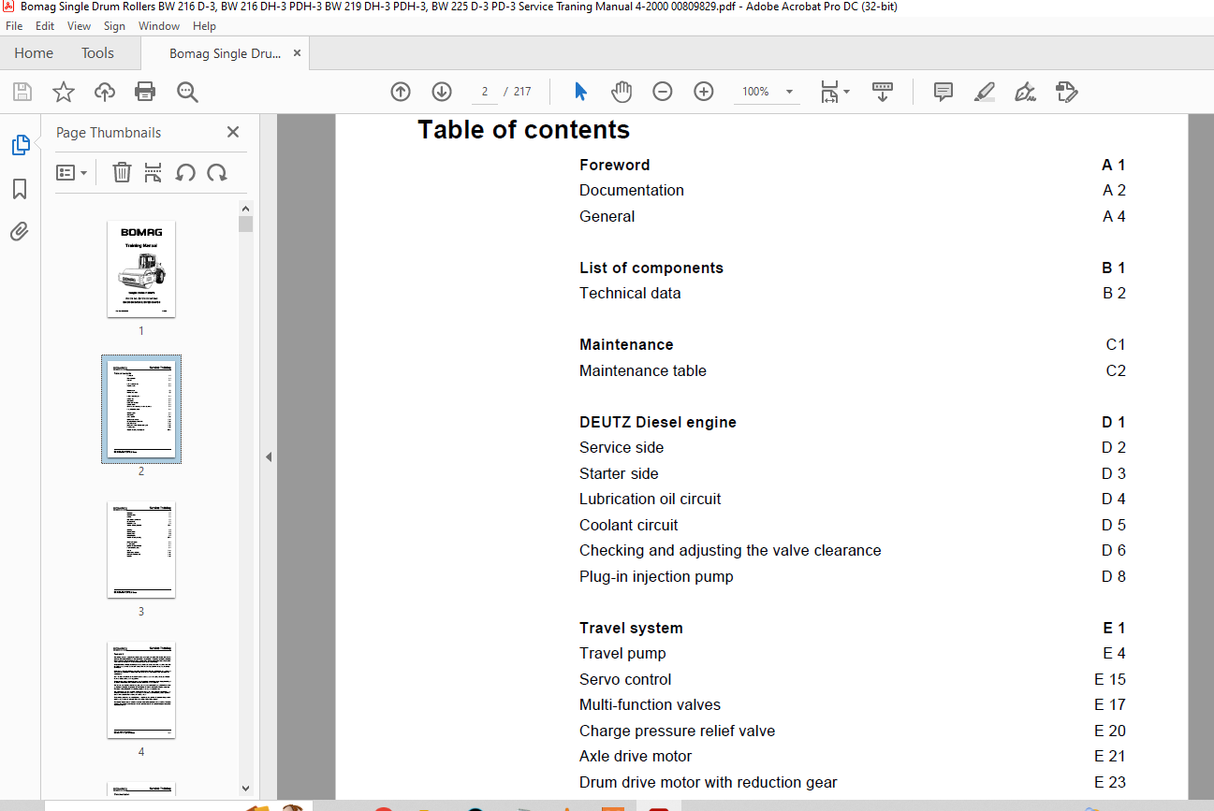Click thumbnails scrollbar up arrow
Screen dimensions: 1214x811
tap(246, 209)
